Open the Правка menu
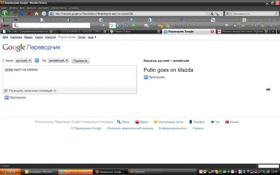This screenshot has width=280, height=175. [14, 8]
